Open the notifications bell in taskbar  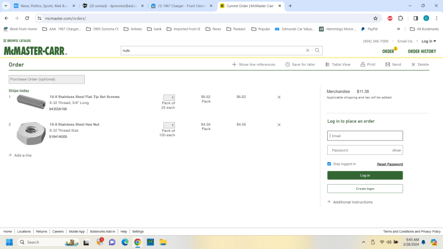[424, 242]
